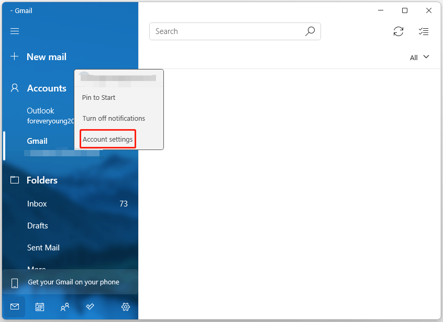Open the Calendar app icon
Image resolution: width=443 pixels, height=322 pixels.
click(x=40, y=307)
